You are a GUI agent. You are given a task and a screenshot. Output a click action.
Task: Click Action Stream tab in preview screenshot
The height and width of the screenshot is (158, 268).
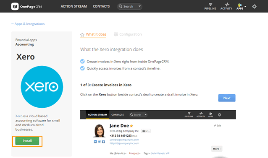pyautogui.click(x=97, y=115)
